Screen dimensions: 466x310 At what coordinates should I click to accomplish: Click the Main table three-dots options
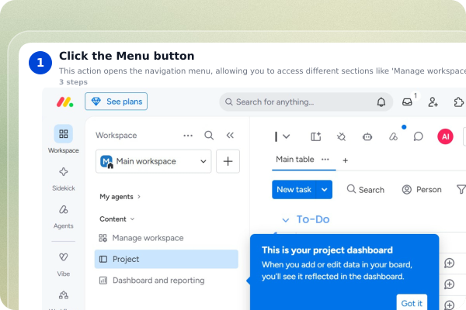coord(325,160)
